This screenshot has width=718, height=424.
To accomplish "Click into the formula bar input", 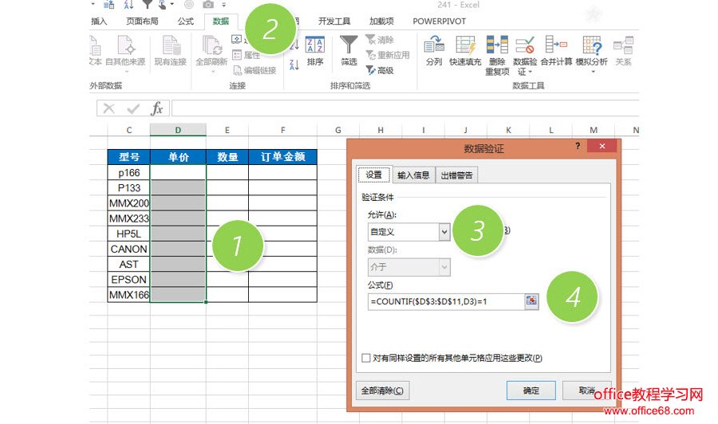I will pos(404,108).
